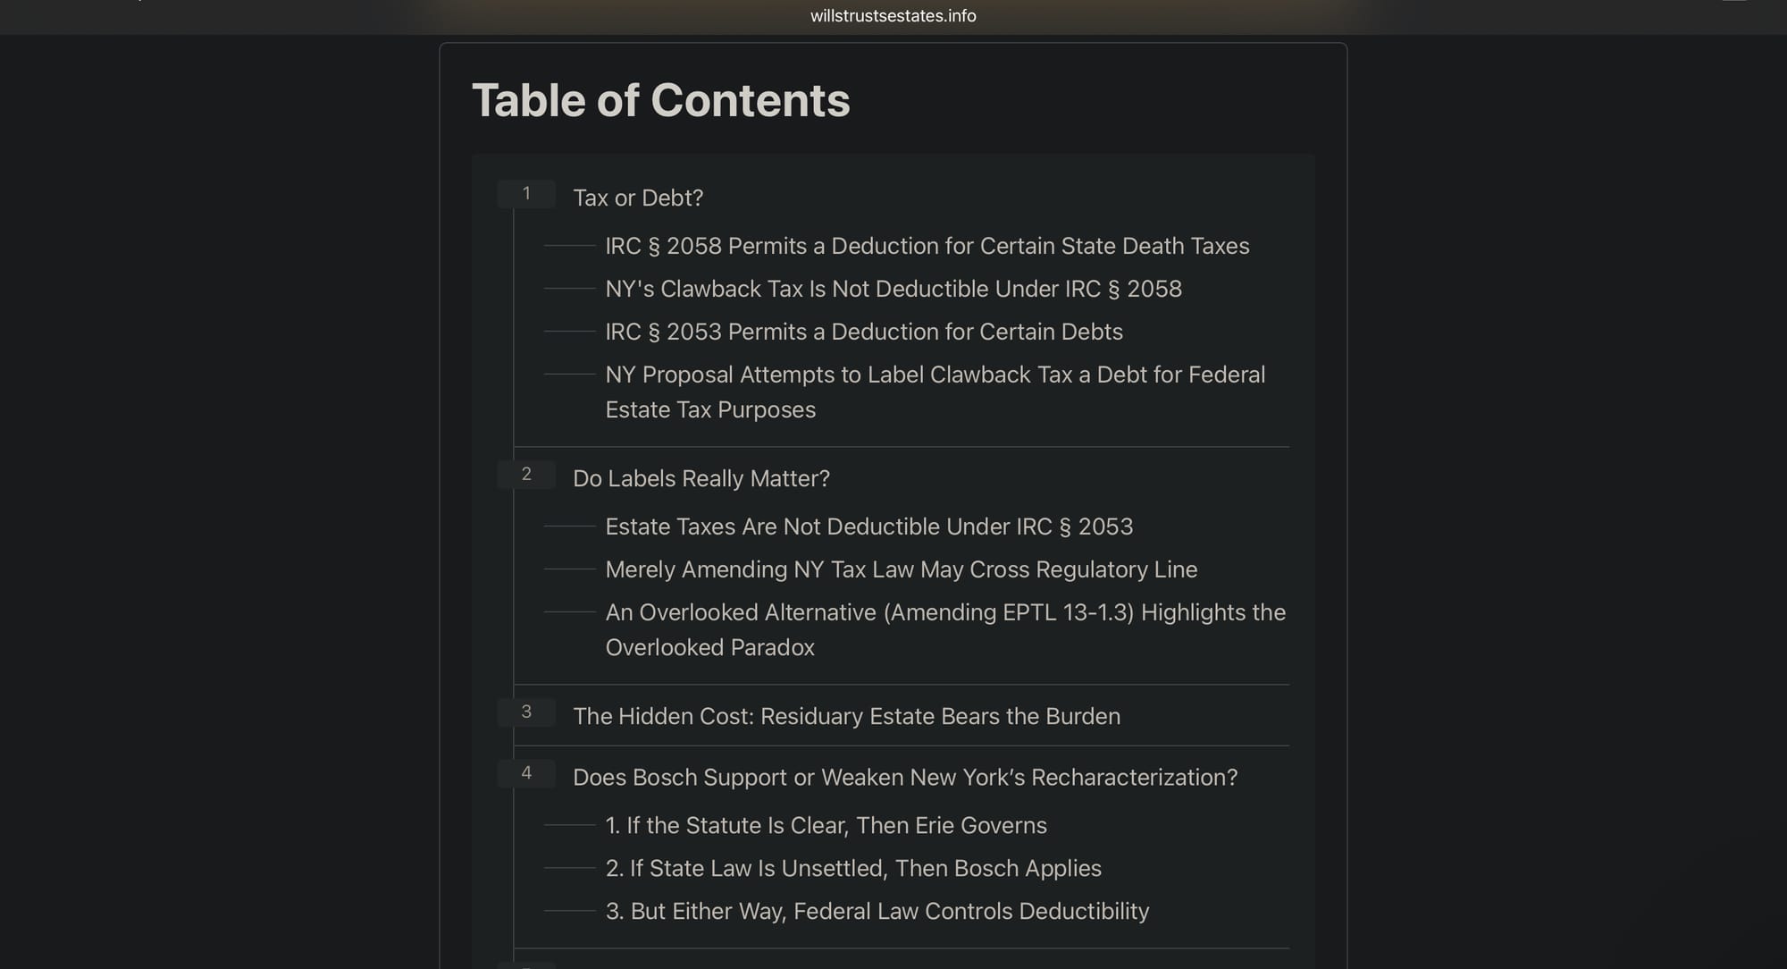Image resolution: width=1787 pixels, height=969 pixels.
Task: Click the "Table of Contents" title
Action: (x=661, y=100)
